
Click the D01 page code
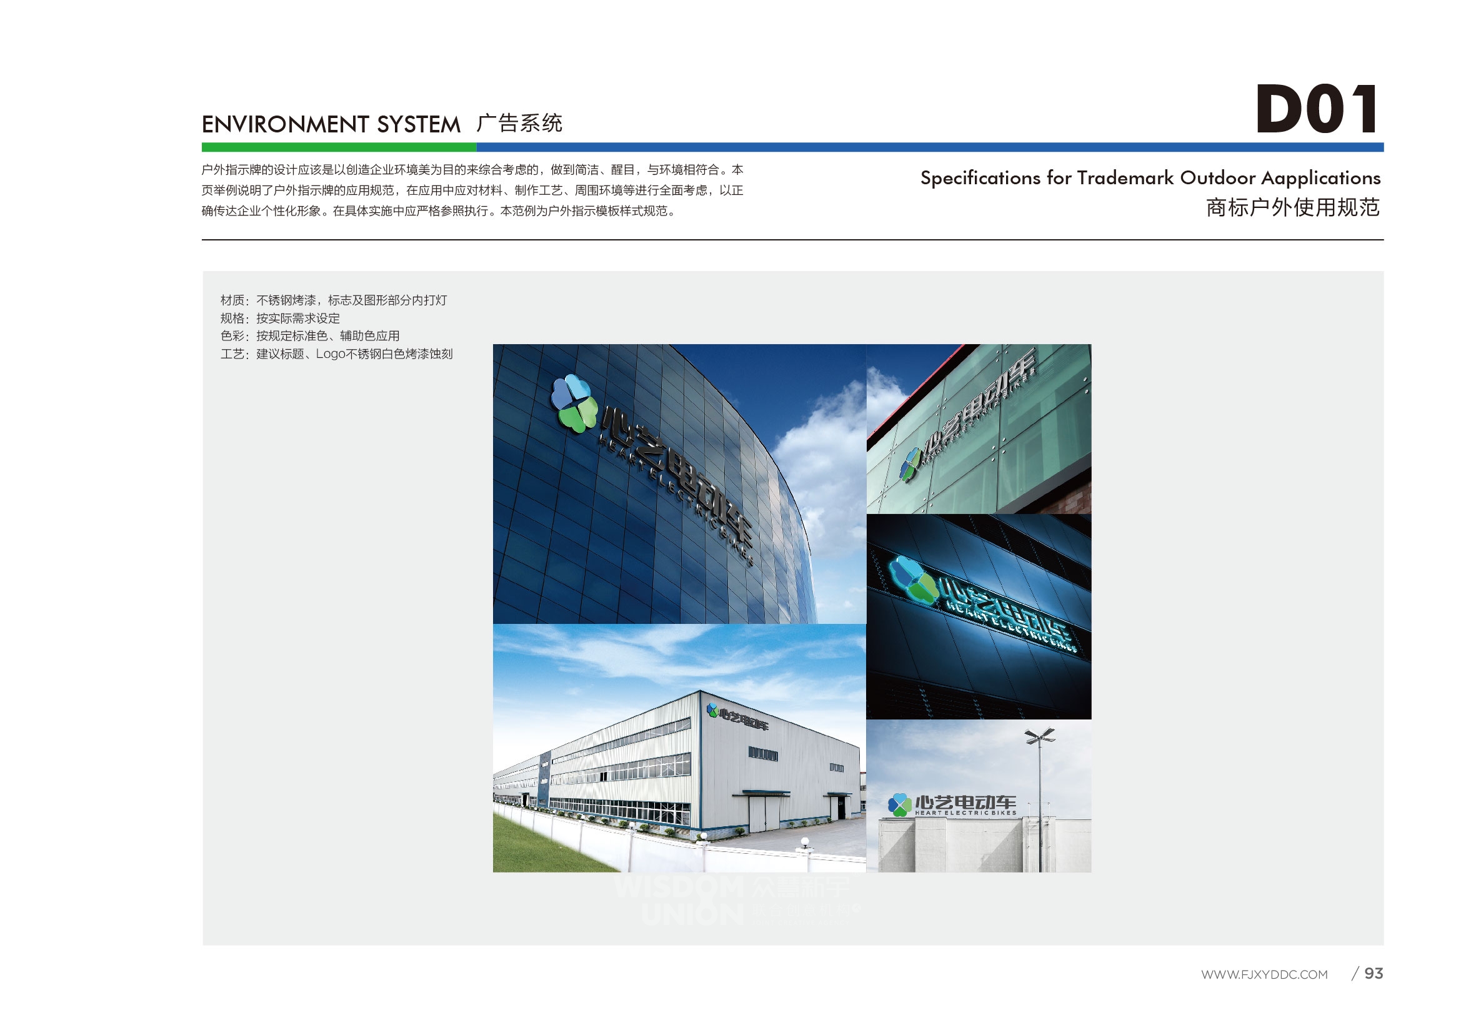(1317, 109)
